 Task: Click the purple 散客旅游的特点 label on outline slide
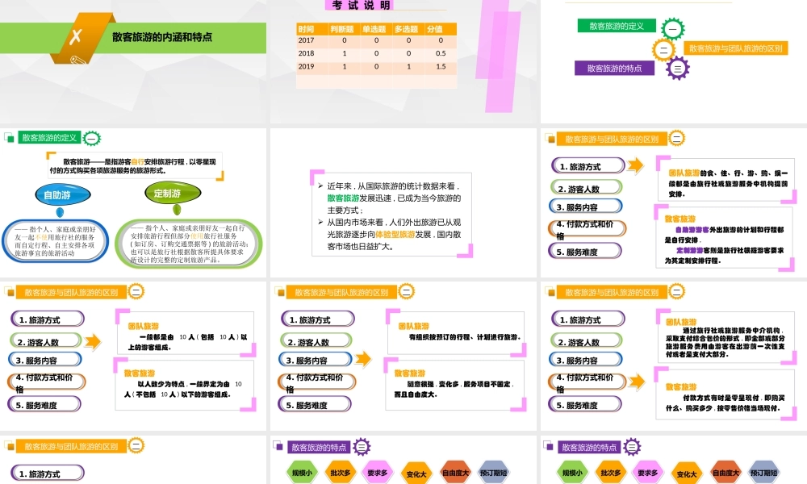614,68
